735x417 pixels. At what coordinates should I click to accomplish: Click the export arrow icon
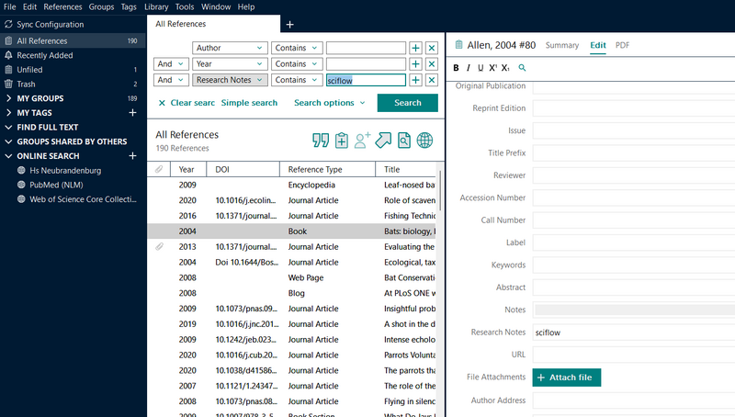(x=383, y=141)
